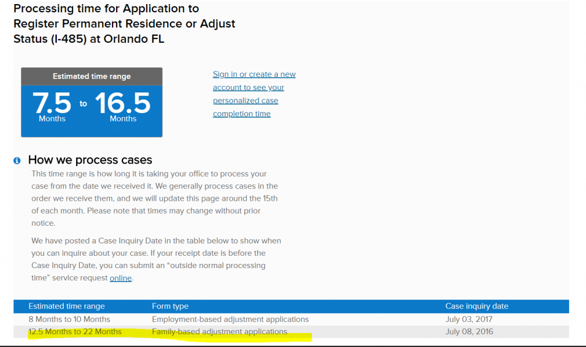Screen dimensions: 586x347
Task: Click the Estimated time range box header
Action: 91,77
